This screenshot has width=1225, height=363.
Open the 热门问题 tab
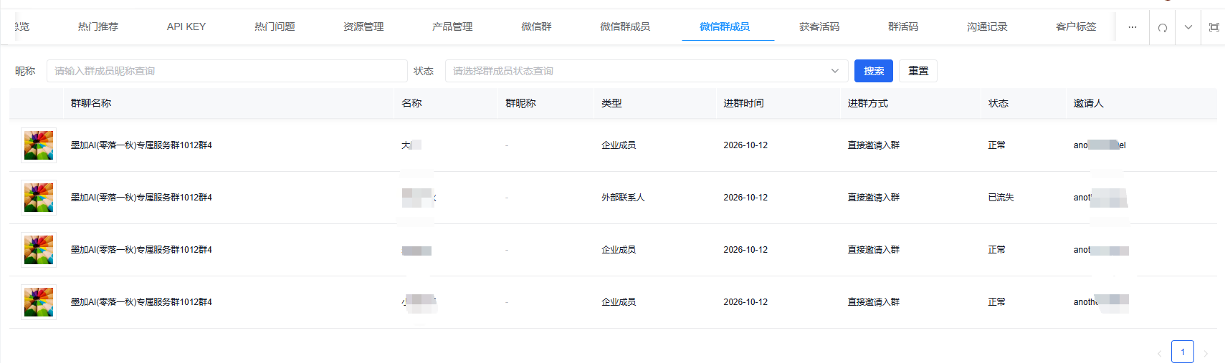pos(275,26)
